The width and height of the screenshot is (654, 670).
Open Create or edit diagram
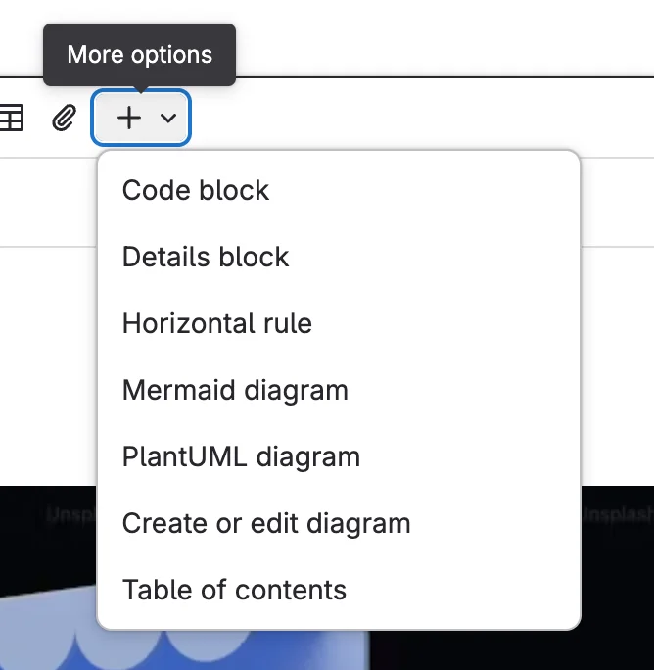[266, 523]
